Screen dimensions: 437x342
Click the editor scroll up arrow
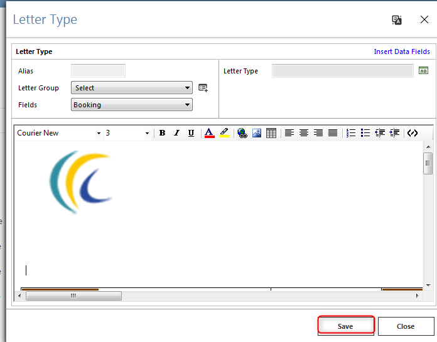428,147
